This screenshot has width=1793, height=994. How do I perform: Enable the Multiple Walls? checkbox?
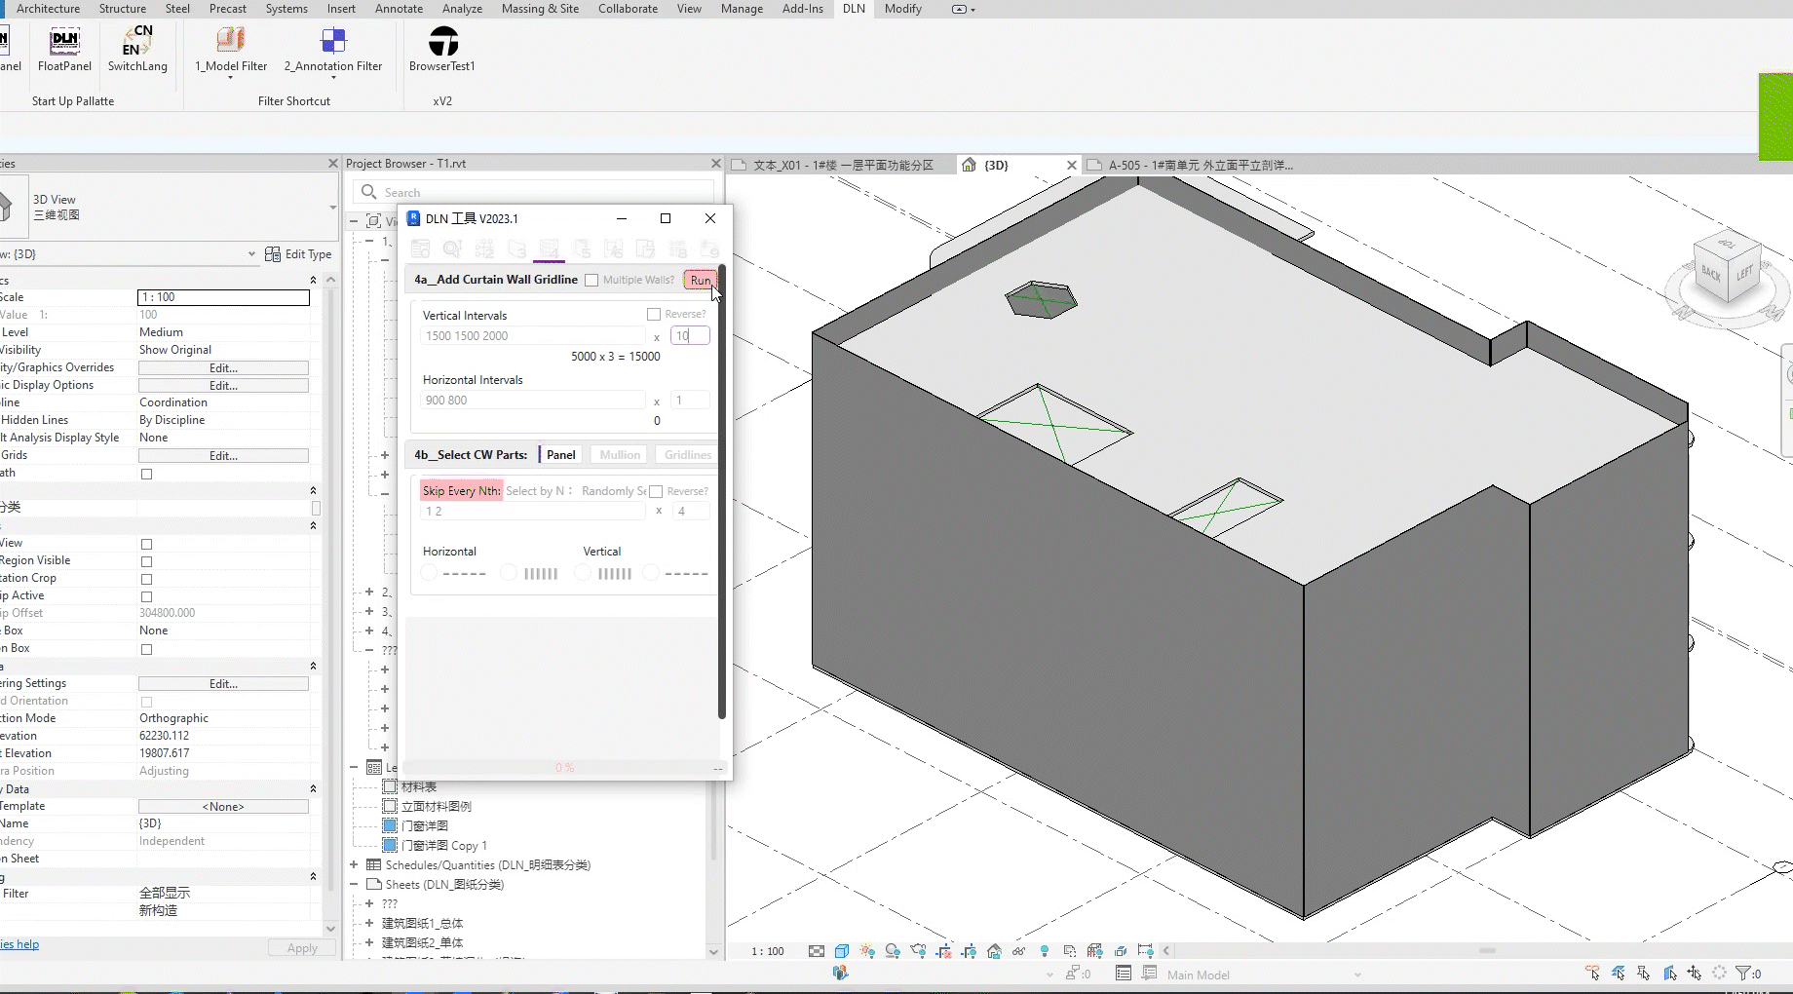point(591,281)
